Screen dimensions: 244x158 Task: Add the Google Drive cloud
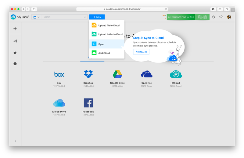[117, 78]
